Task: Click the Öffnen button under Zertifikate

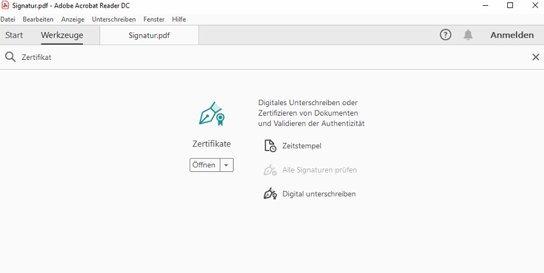Action: (x=204, y=165)
